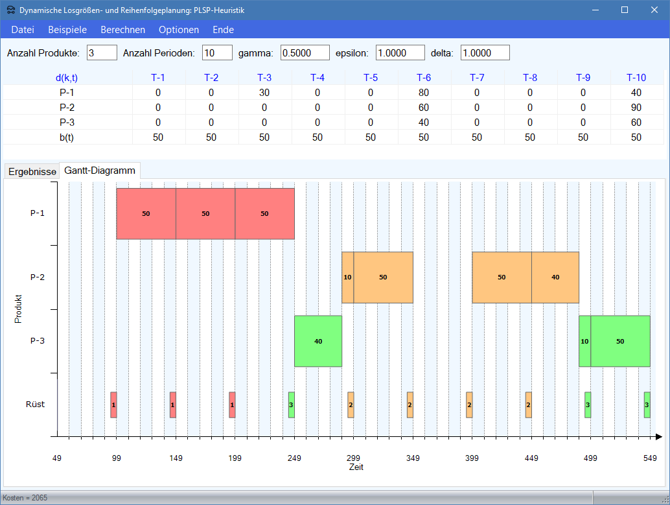Image resolution: width=670 pixels, height=505 pixels.
Task: Maximize the application window
Action: click(625, 10)
